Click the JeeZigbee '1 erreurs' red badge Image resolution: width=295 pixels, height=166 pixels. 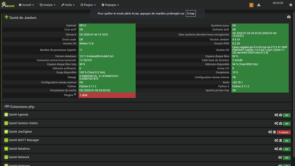pyautogui.click(x=283, y=132)
